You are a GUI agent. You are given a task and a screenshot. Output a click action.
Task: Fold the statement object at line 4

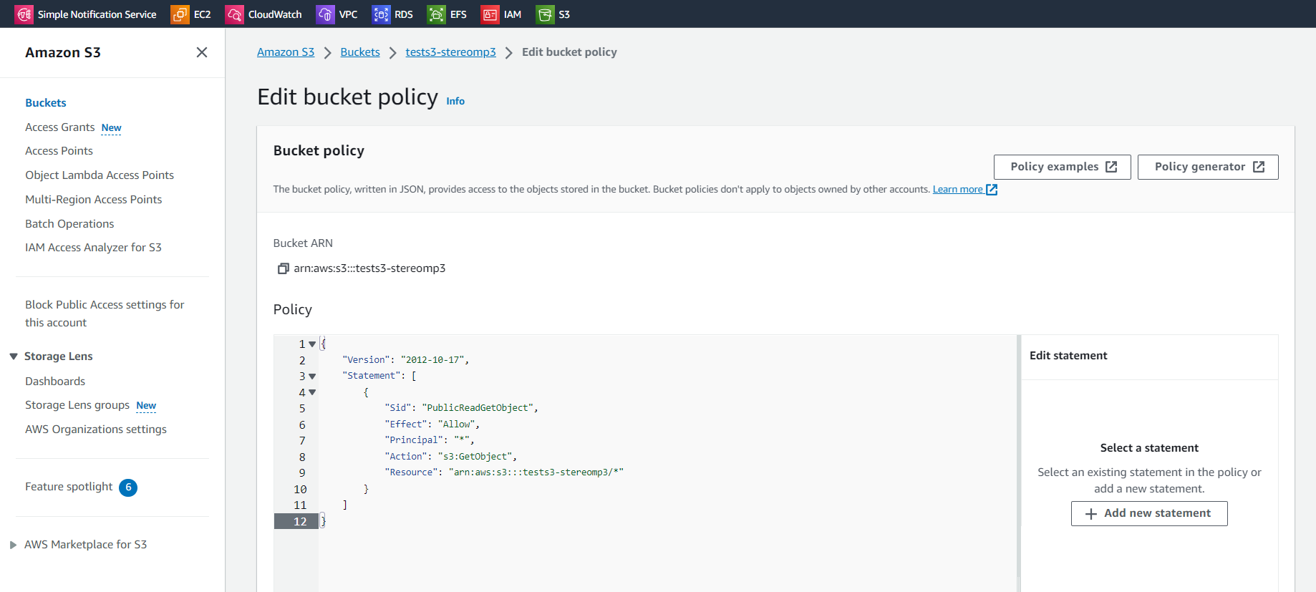(312, 392)
